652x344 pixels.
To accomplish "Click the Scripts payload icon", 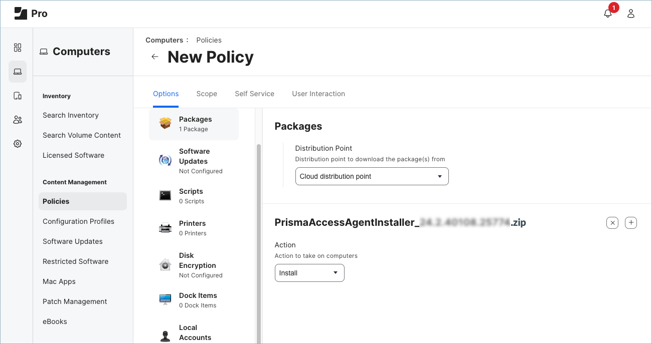I will point(166,195).
